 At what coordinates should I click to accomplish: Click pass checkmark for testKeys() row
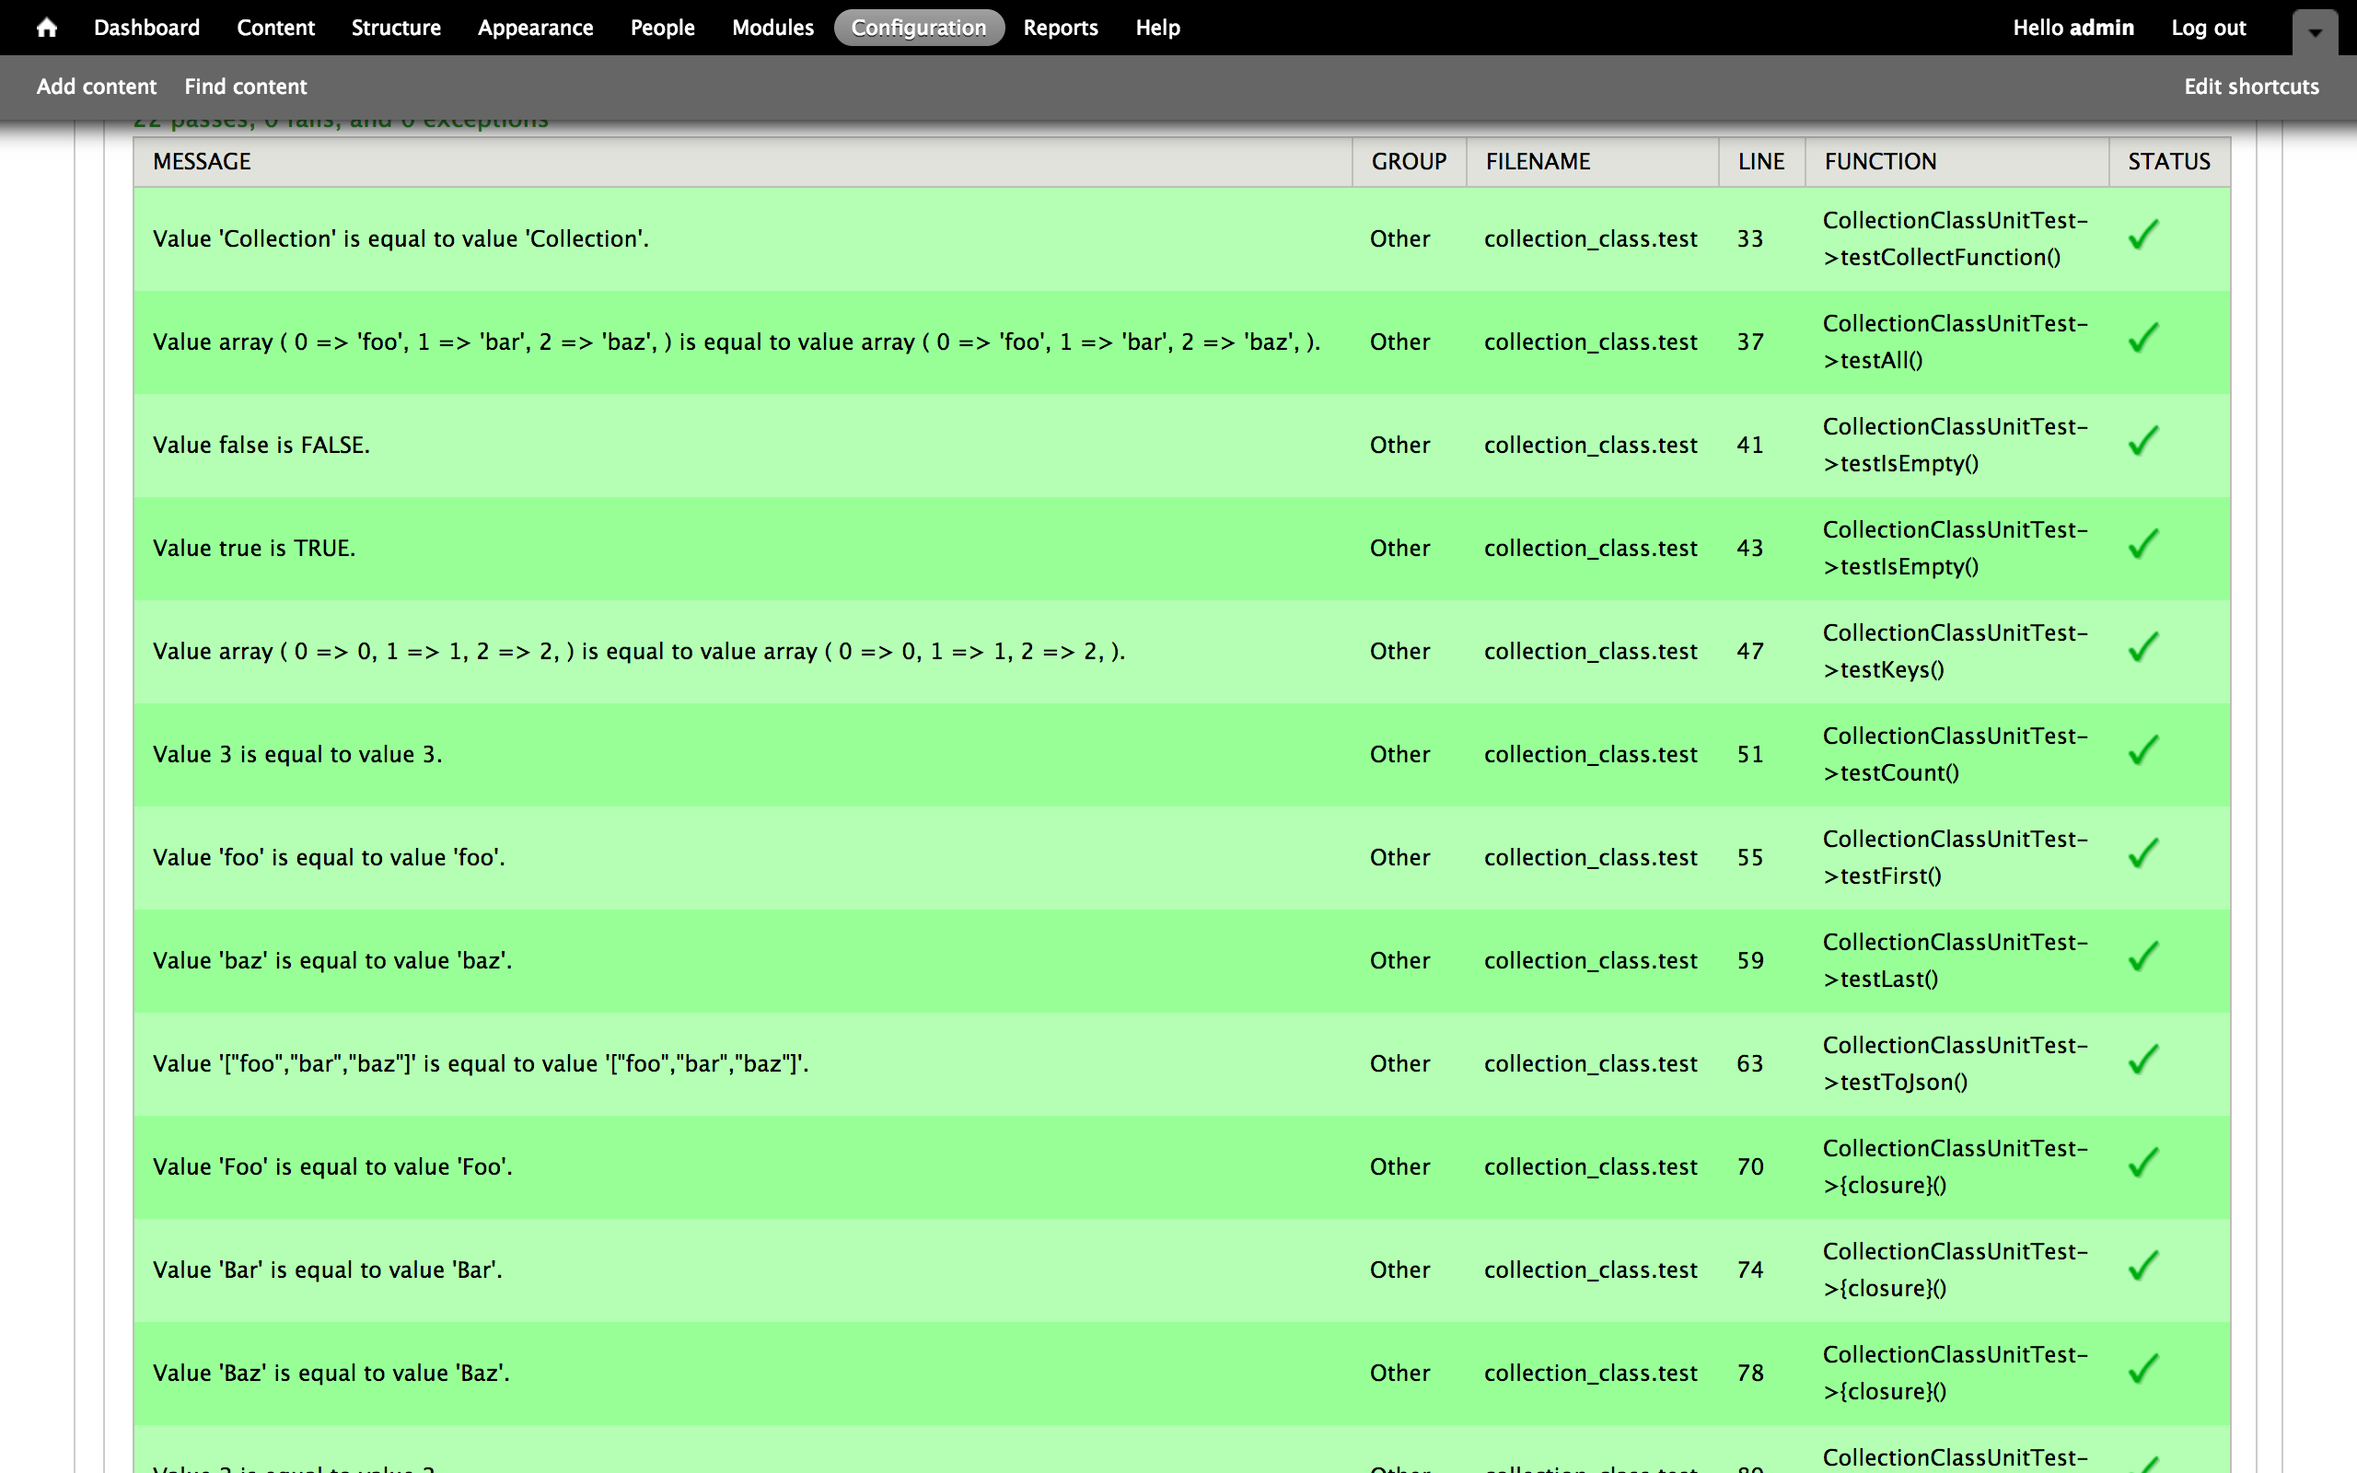[2142, 648]
